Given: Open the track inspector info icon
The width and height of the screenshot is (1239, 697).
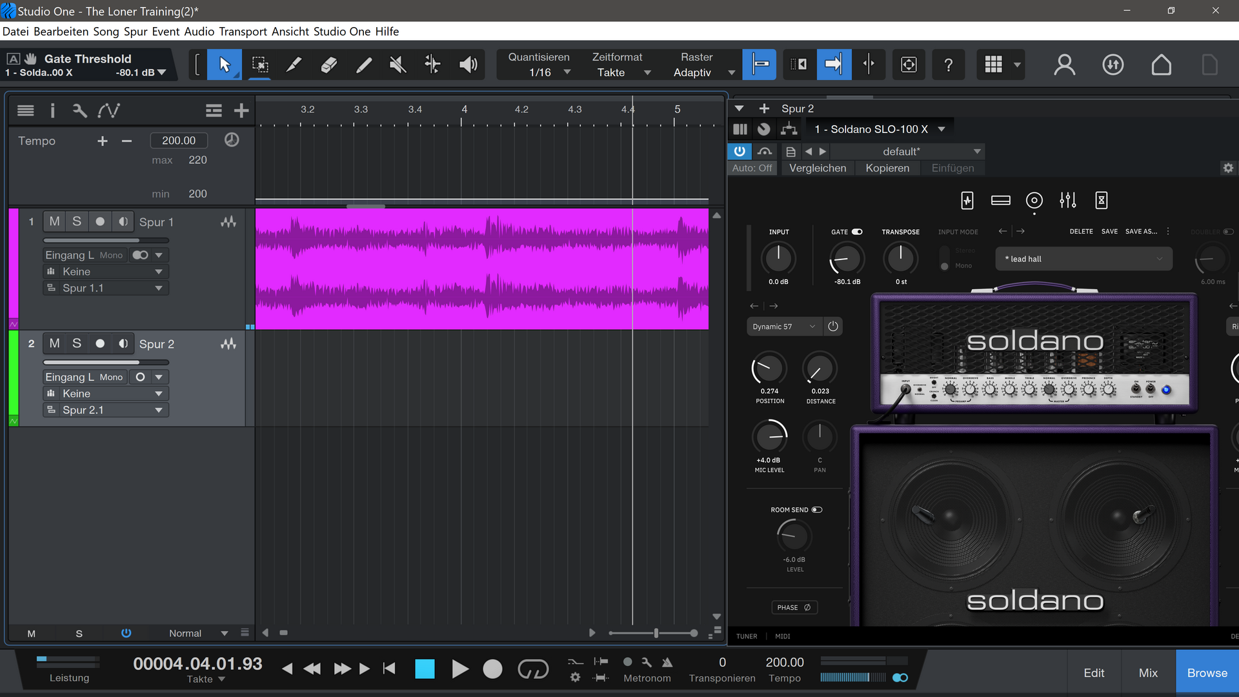Looking at the screenshot, I should pos(52,111).
